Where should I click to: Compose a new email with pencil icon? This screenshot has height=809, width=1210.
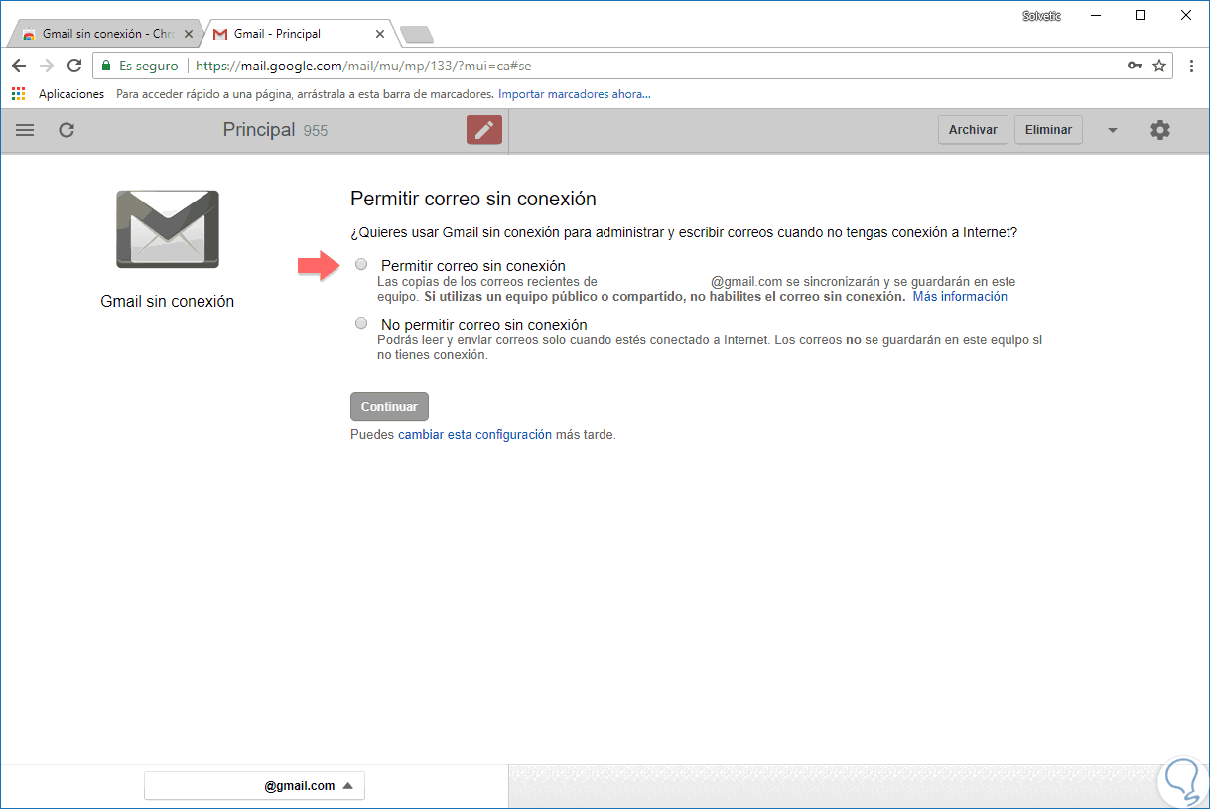[484, 130]
